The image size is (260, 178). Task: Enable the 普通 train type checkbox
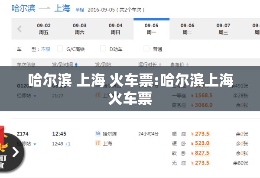pos(146,49)
